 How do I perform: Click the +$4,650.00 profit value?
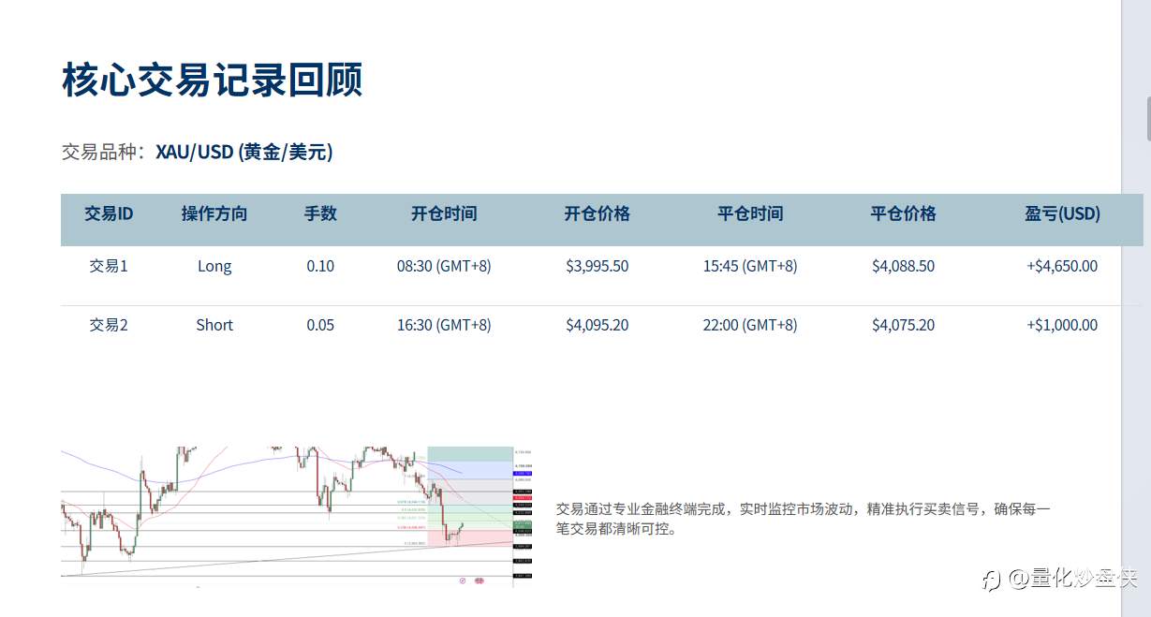coord(1062,266)
